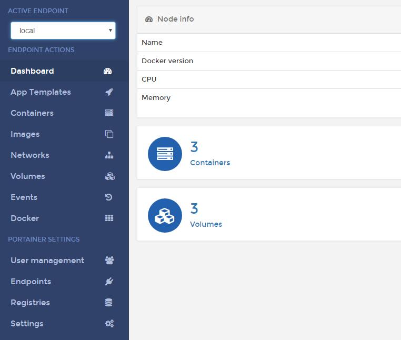This screenshot has width=401, height=340.
Task: Follow the 3 Containers link text
Action: 210,154
